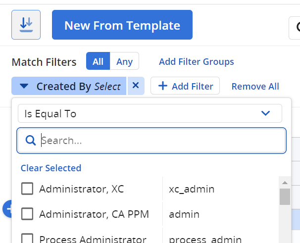This screenshot has height=243, width=300.
Task: Switch match filters to Any
Action: [x=124, y=61]
